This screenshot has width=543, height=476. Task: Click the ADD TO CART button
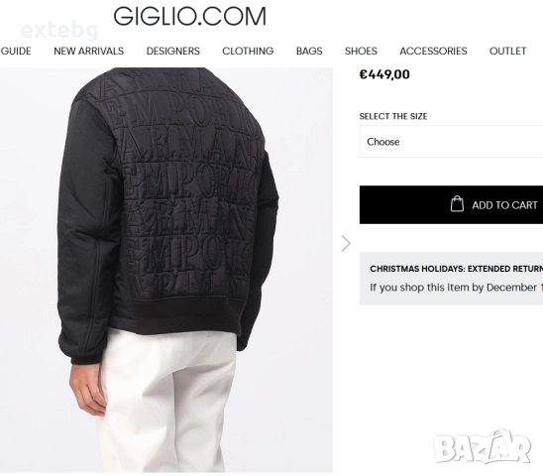tap(451, 204)
